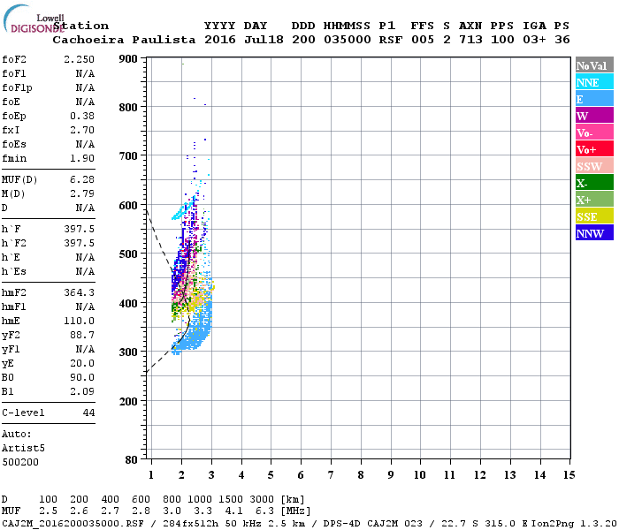Click the PS value 36
Screen dimensions: 619x530
[562, 40]
